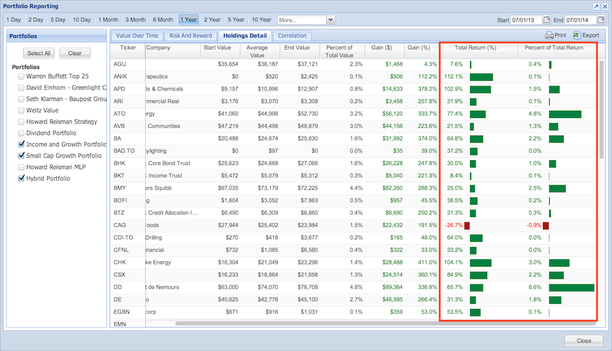Screen dimensions: 612x351
Task: Click the Clear button
Action: 75,53
